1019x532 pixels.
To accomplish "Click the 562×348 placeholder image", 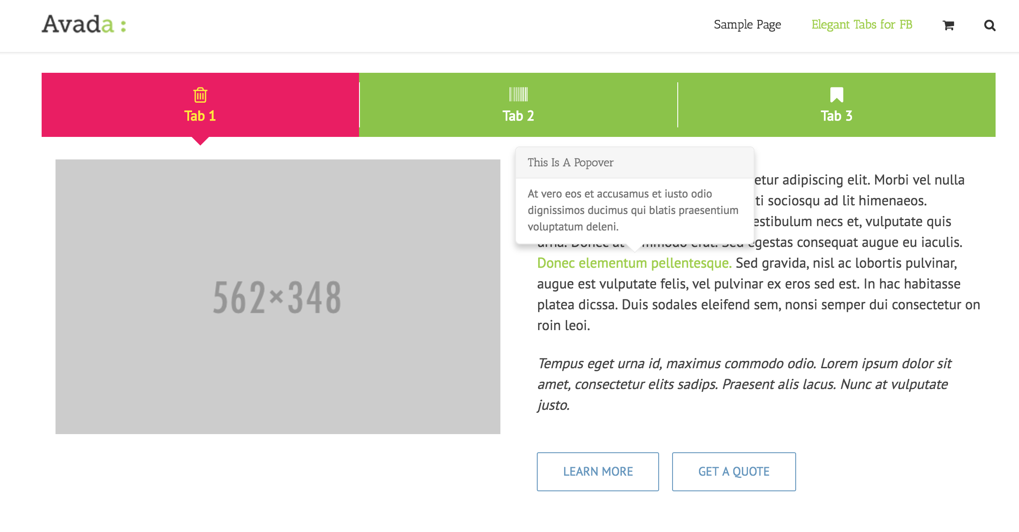I will tap(278, 297).
